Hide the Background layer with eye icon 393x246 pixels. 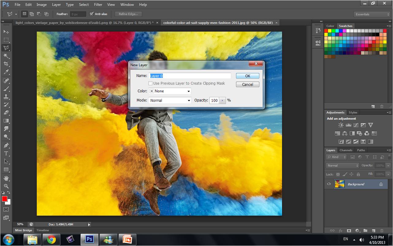(329, 184)
